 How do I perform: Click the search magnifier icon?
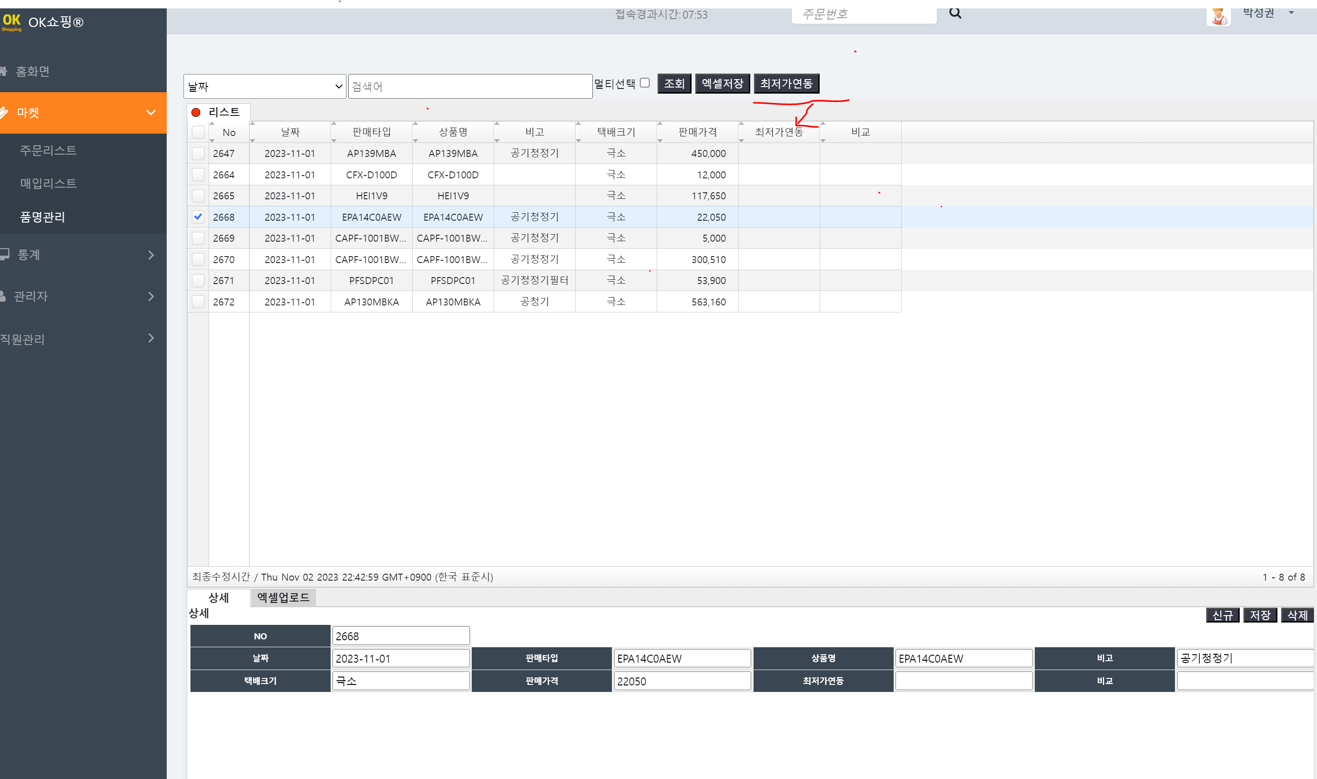[x=955, y=14]
